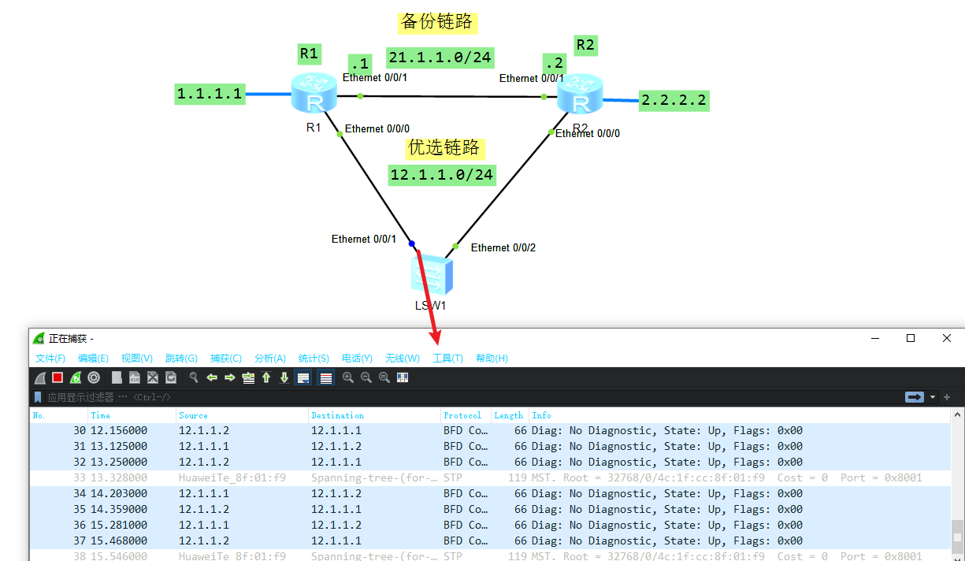The height and width of the screenshot is (561, 965).
Task: Sort packets by Time column header
Action: coord(132,415)
